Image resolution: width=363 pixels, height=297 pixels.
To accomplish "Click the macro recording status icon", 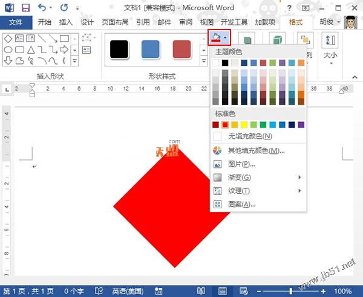I will pos(159,291).
